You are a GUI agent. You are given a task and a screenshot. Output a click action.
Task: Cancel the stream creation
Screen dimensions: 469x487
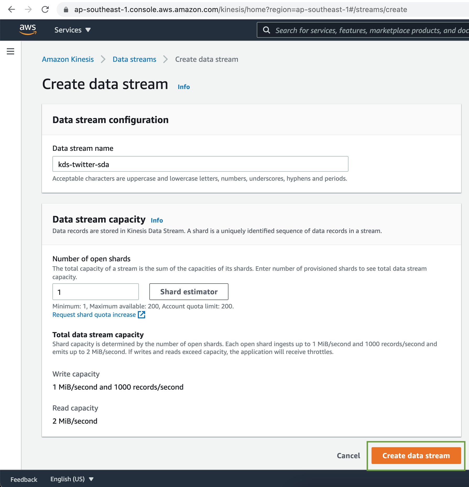point(348,456)
